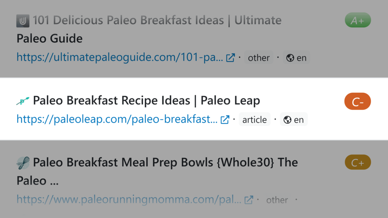Open 101 Delicious Paleo Breakfast Ideas title
The width and height of the screenshot is (388, 218).
157,20
